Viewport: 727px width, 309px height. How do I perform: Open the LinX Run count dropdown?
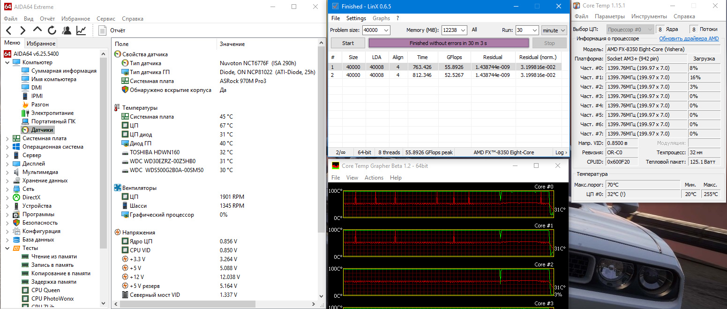tap(534, 30)
